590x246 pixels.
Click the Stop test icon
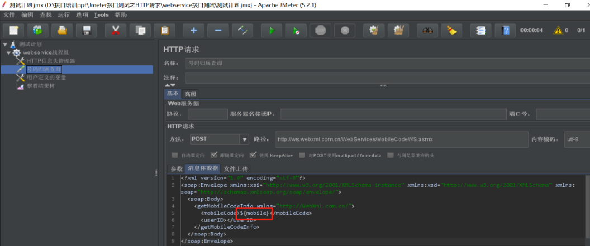point(320,31)
